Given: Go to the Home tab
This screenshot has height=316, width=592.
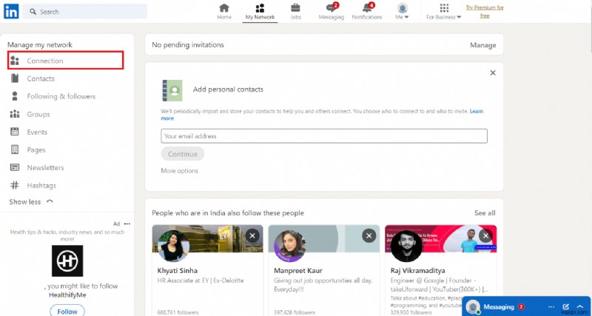Looking at the screenshot, I should (x=224, y=12).
